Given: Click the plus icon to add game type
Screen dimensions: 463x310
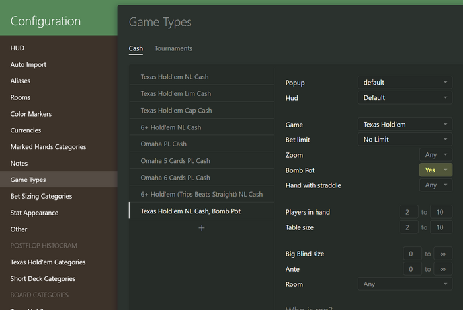Looking at the screenshot, I should tap(202, 228).
